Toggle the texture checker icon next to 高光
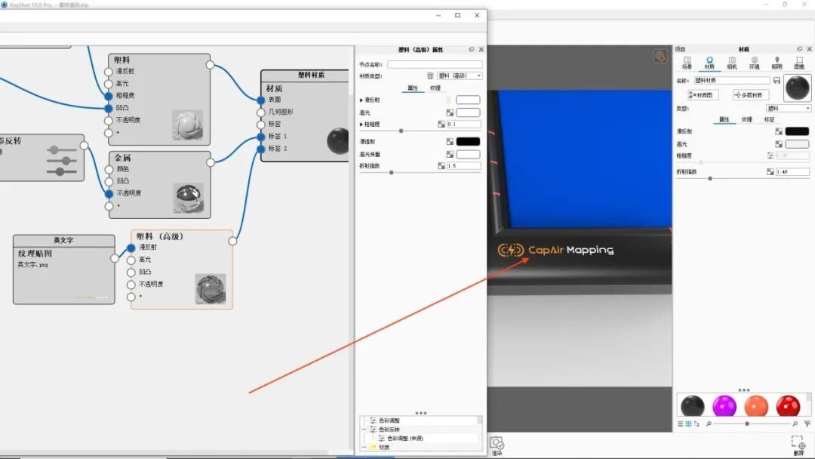This screenshot has height=459, width=815. coord(780,142)
